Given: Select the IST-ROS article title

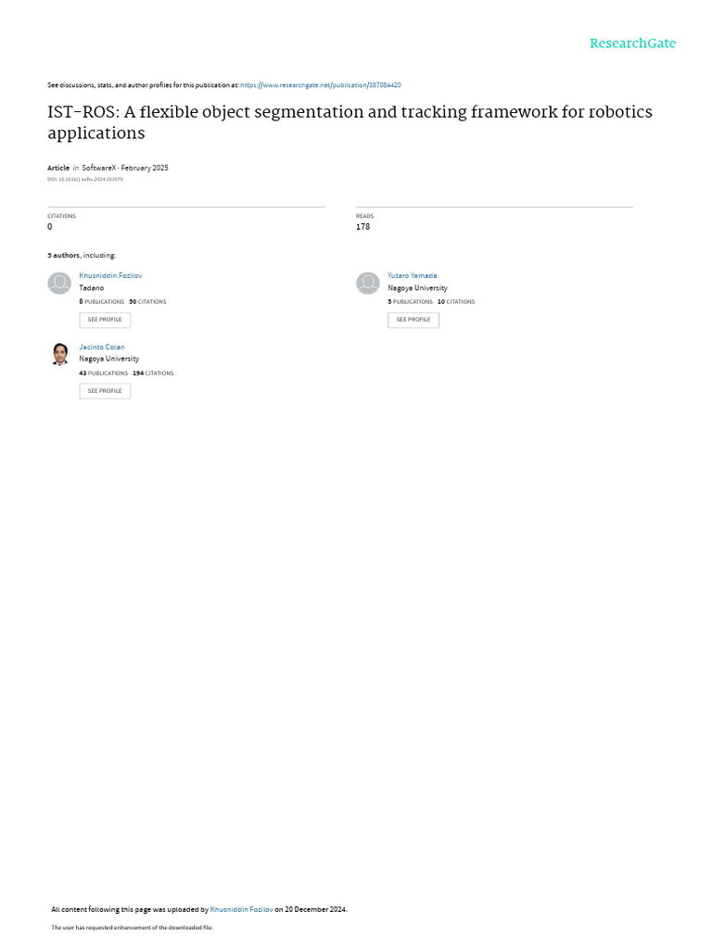Looking at the screenshot, I should (x=350, y=122).
